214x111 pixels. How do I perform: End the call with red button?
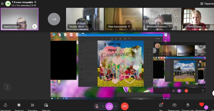click(x=125, y=106)
